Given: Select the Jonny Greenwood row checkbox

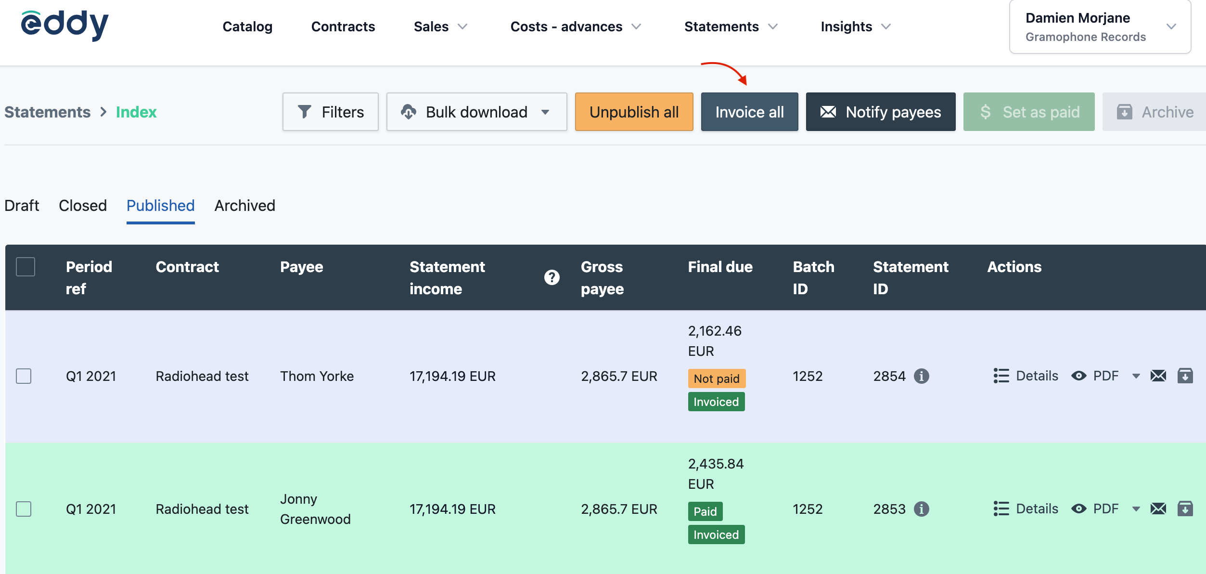Looking at the screenshot, I should [24, 509].
